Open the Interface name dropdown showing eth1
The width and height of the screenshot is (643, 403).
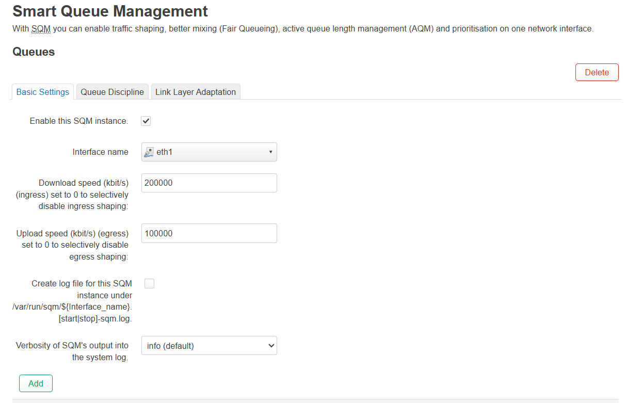pyautogui.click(x=209, y=152)
